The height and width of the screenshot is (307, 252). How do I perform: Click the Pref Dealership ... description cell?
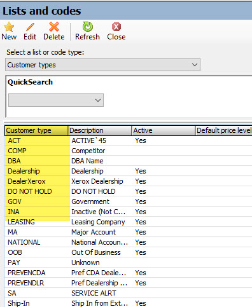pyautogui.click(x=101, y=283)
